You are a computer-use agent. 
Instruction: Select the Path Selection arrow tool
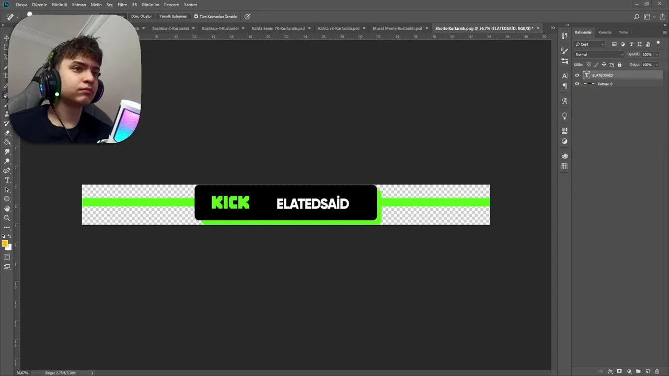pyautogui.click(x=7, y=189)
